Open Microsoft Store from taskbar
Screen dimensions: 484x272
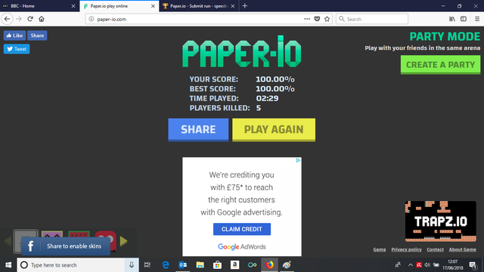coord(217,265)
